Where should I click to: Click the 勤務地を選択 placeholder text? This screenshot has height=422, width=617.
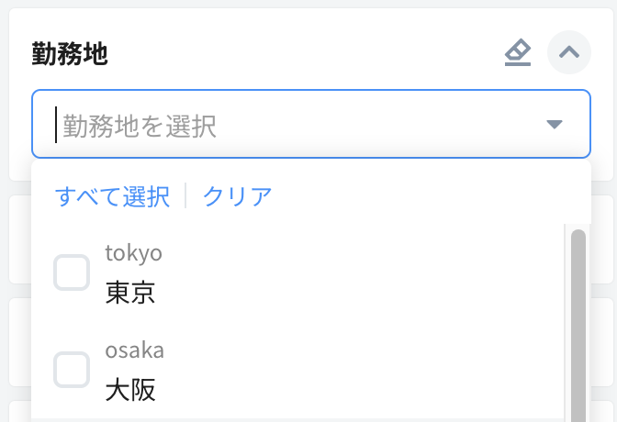[140, 126]
